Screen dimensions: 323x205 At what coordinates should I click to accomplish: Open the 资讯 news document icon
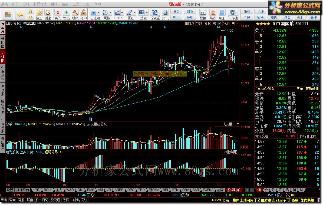(165, 12)
